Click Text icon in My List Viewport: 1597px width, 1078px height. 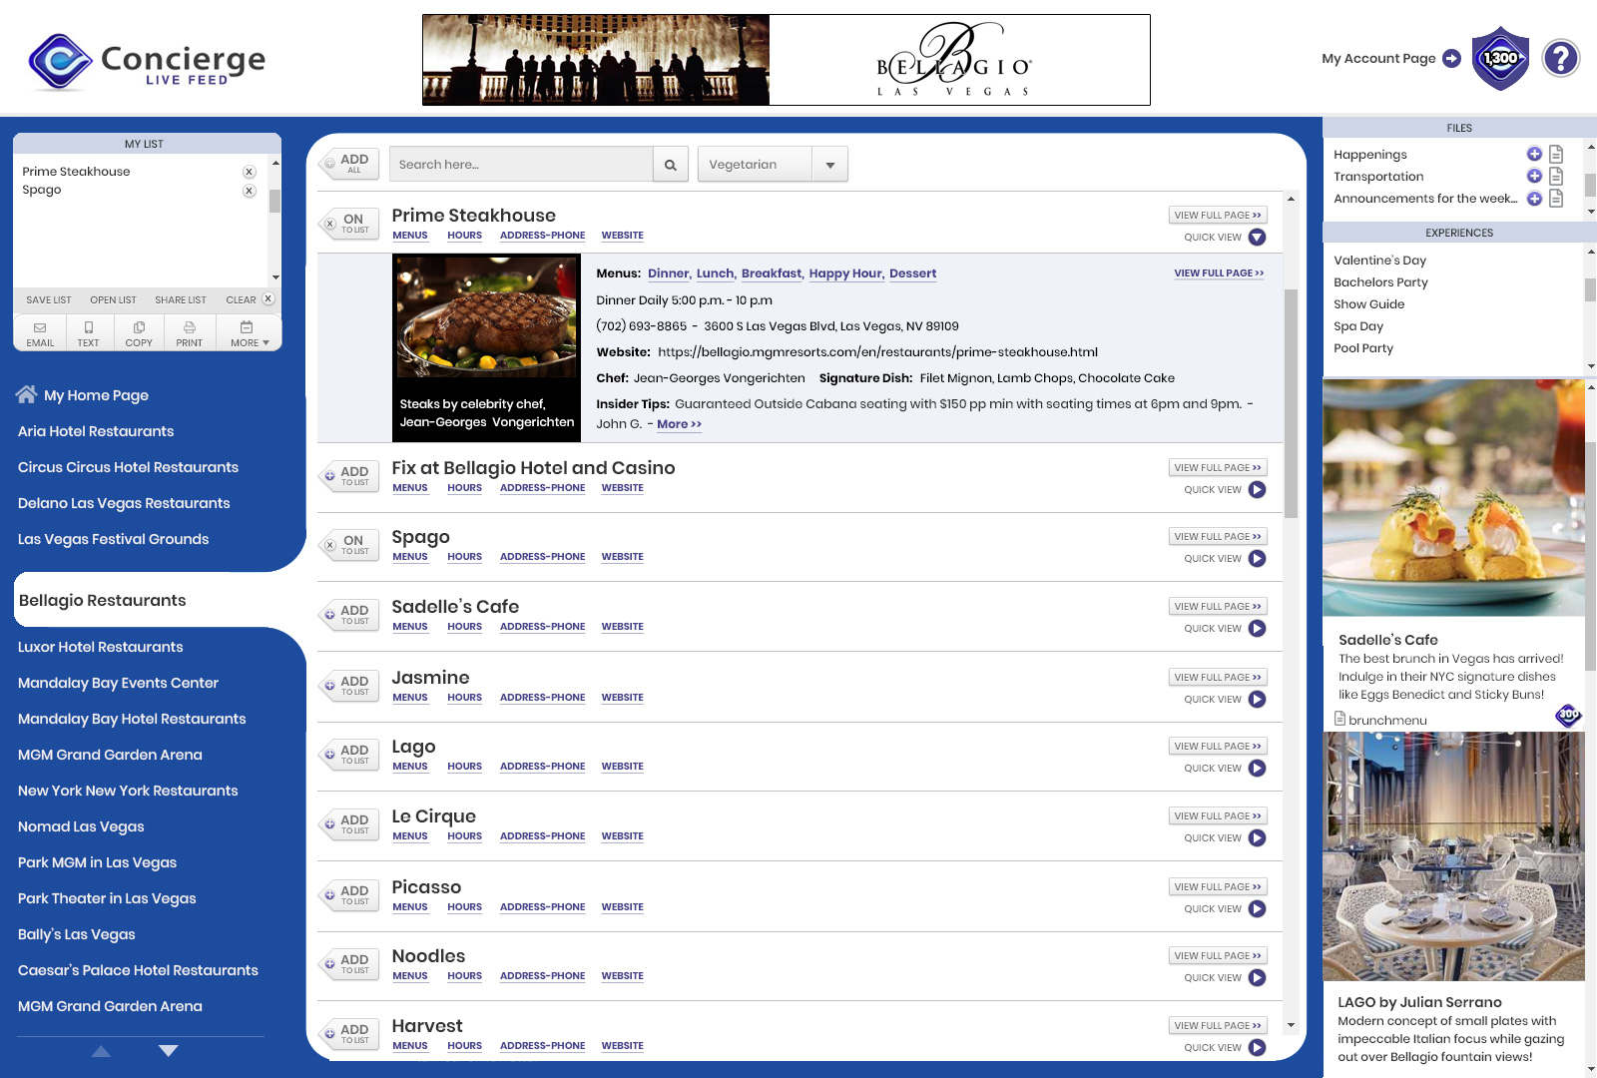tap(89, 333)
